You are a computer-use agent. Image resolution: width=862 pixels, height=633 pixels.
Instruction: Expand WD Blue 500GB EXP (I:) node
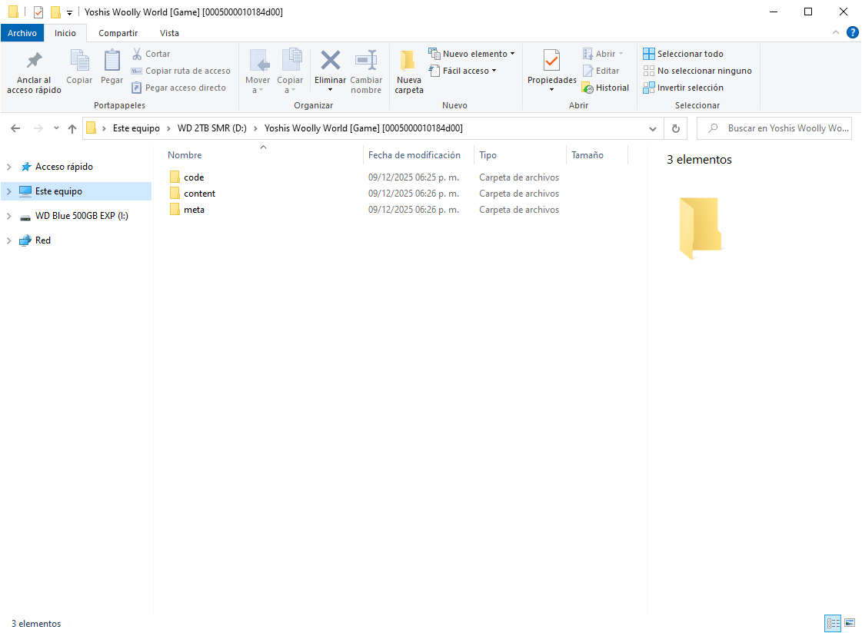tap(8, 217)
